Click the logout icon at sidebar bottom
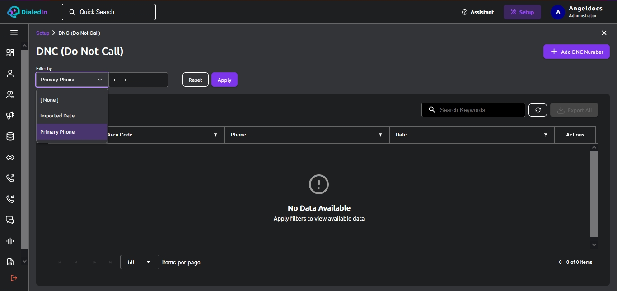617x291 pixels. tap(14, 278)
